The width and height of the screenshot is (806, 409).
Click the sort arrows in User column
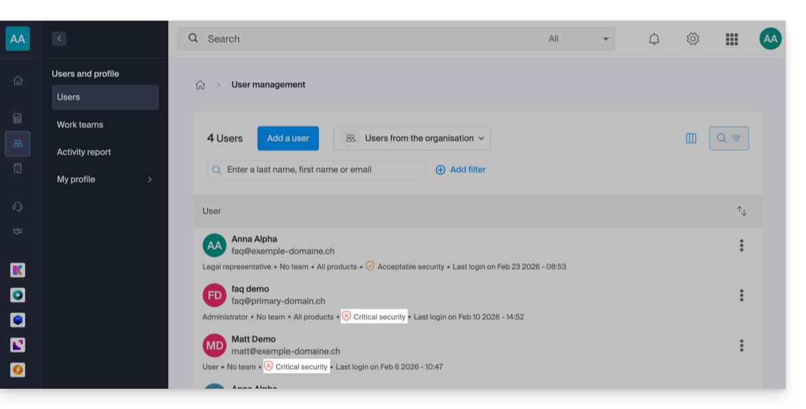click(x=741, y=211)
